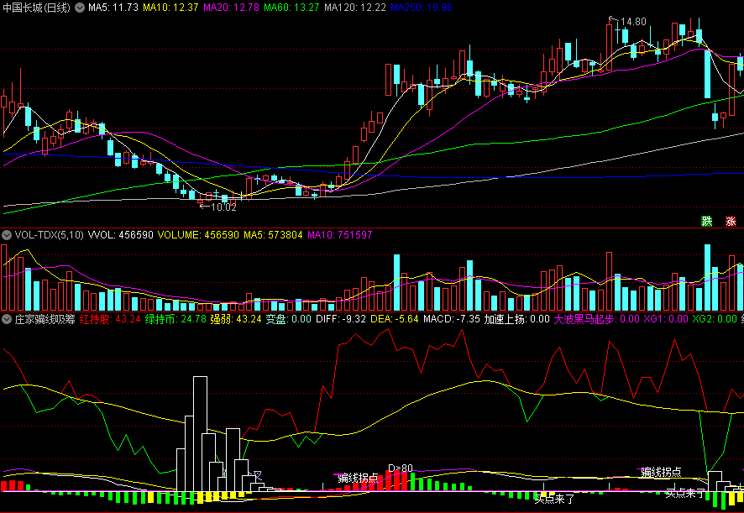Click the VOLUME: 456590 value
Screen dimensions: 744x513
[x=198, y=235]
